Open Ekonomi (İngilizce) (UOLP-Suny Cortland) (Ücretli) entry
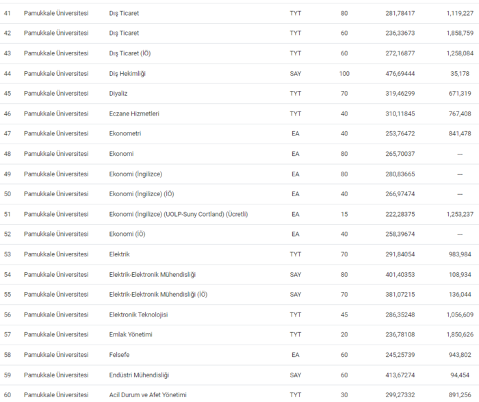479x402 pixels. [179, 214]
